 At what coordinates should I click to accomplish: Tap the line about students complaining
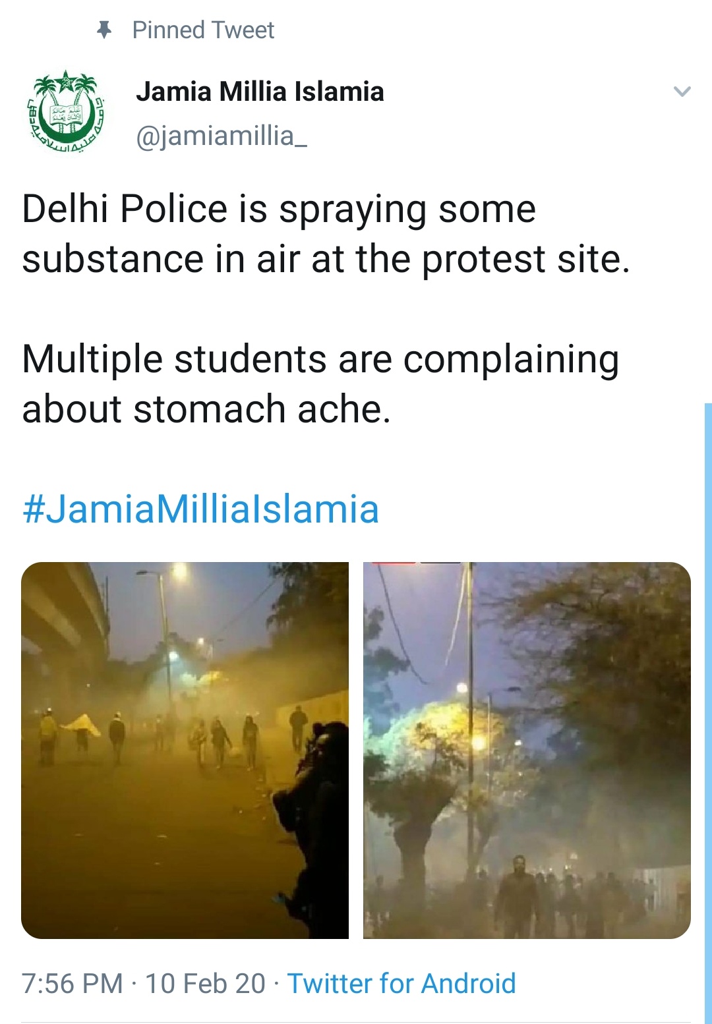click(x=320, y=360)
